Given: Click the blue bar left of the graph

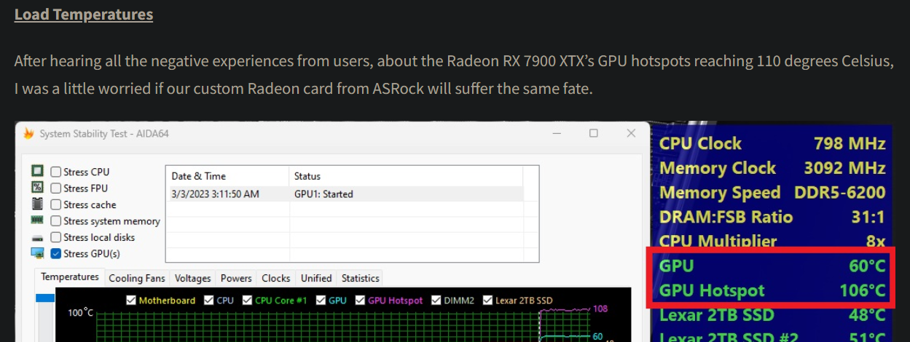Looking at the screenshot, I should point(45,298).
